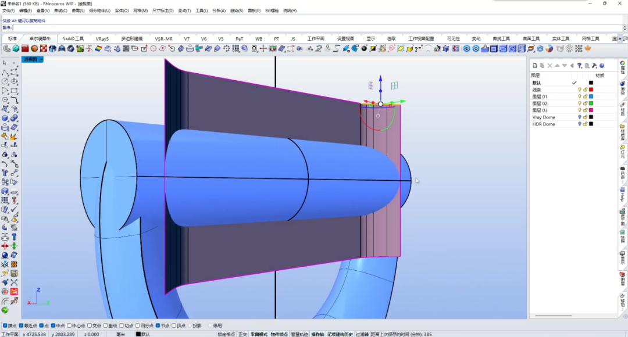Image resolution: width=628 pixels, height=337 pixels.
Task: Open the 渲染(R) menu
Action: (x=237, y=11)
